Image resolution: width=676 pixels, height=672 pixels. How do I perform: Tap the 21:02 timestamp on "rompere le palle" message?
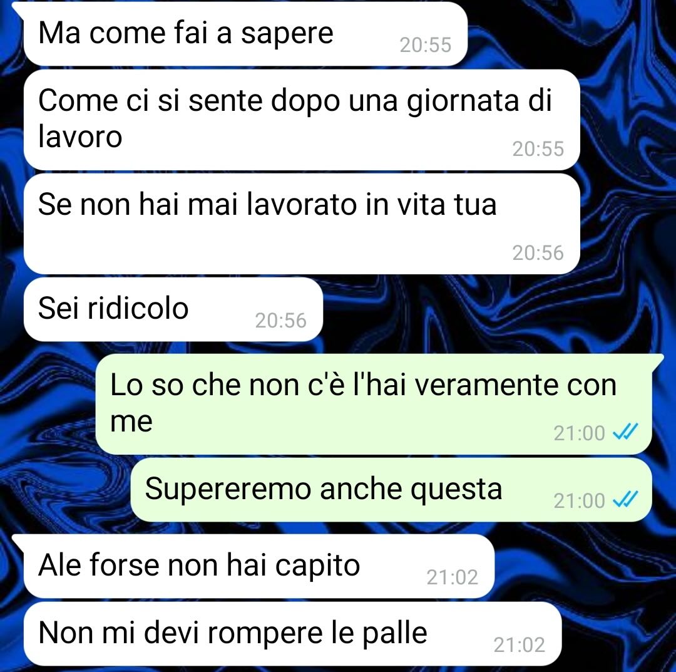(519, 645)
